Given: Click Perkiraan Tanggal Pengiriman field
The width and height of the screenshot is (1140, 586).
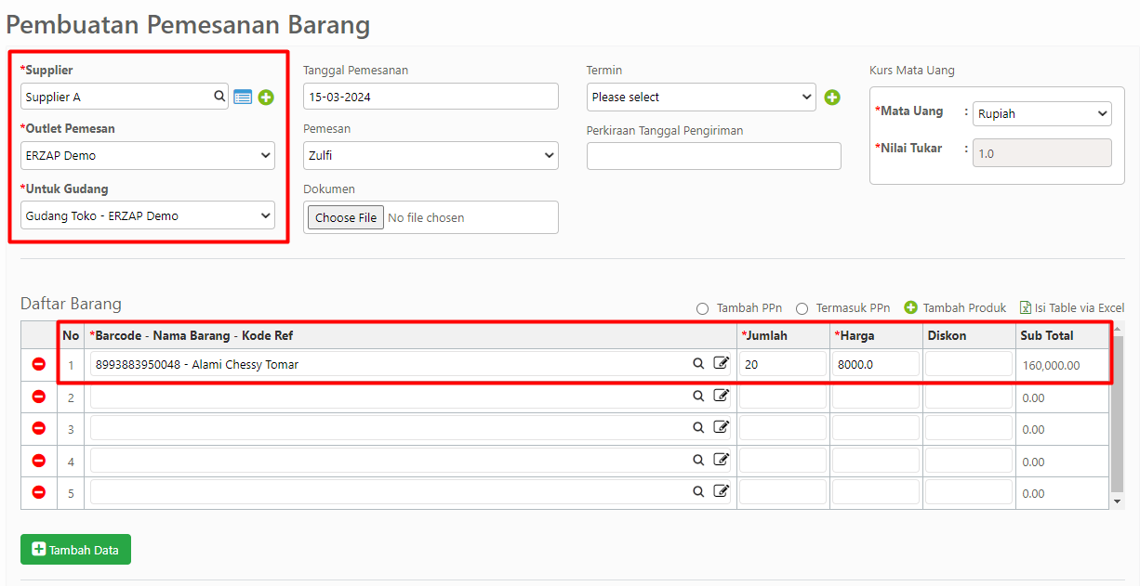Looking at the screenshot, I should (714, 156).
